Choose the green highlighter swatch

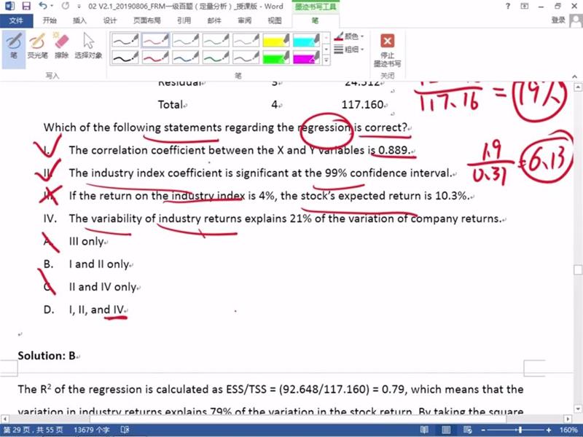pyautogui.click(x=276, y=58)
